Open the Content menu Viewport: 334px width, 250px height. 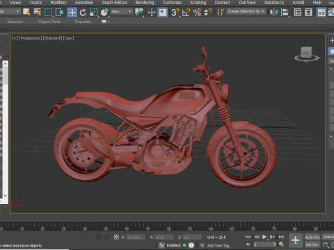point(223,3)
